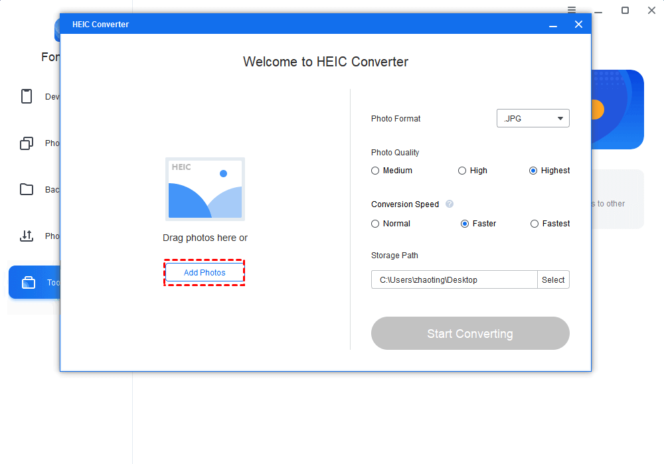
Task: Click the Add Photos button
Action: tap(205, 272)
